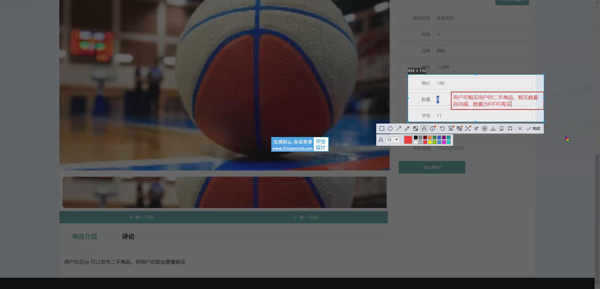Screen dimensions: 600x289
Task: Click the 成色 field showing 八成新
Action: point(465,67)
